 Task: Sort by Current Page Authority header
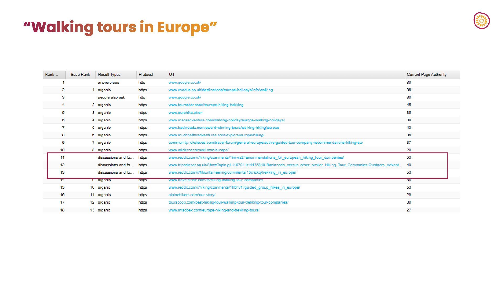pyautogui.click(x=432, y=75)
